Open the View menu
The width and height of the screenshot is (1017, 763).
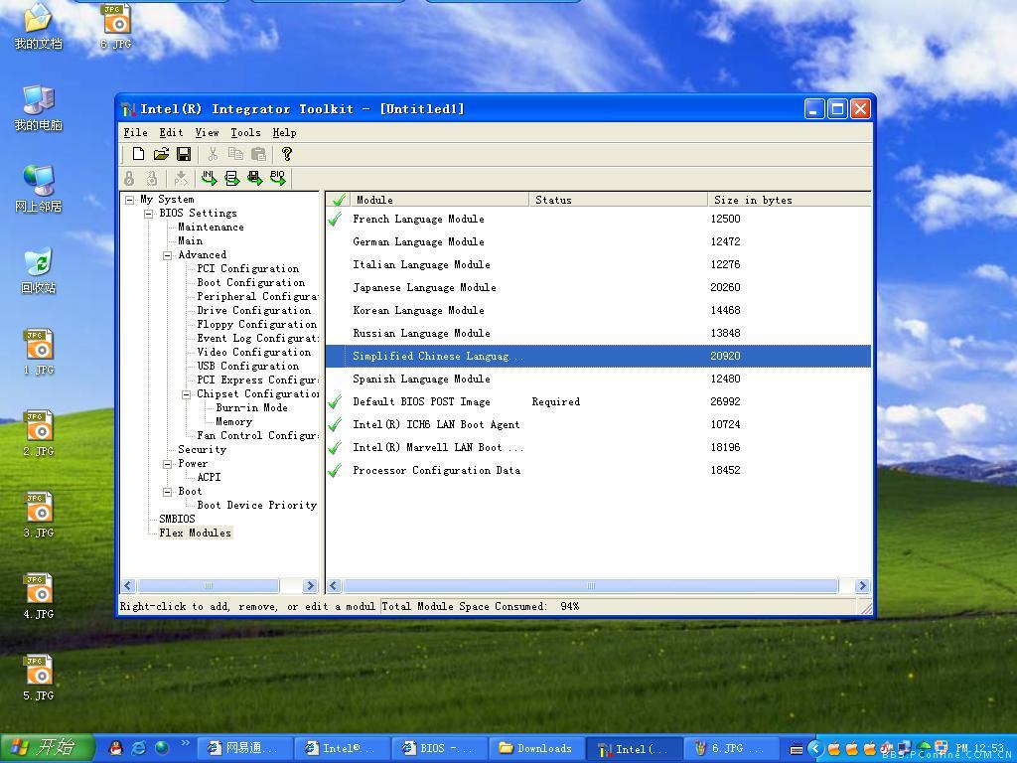pos(207,132)
